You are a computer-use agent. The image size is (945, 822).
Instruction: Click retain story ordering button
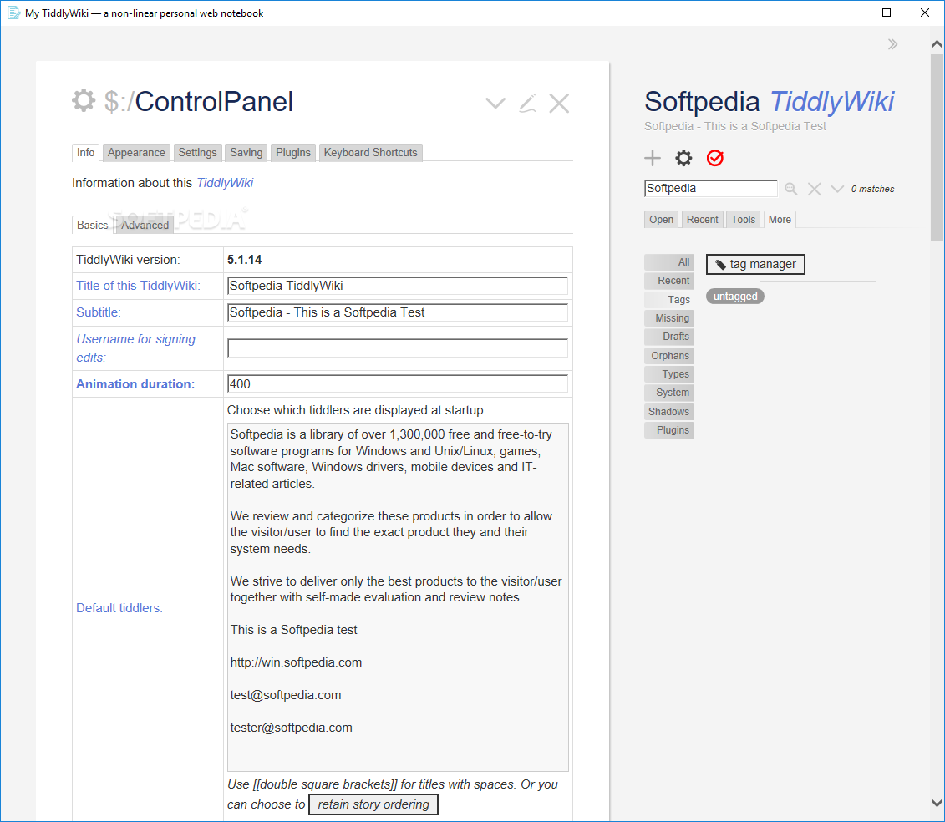(373, 804)
